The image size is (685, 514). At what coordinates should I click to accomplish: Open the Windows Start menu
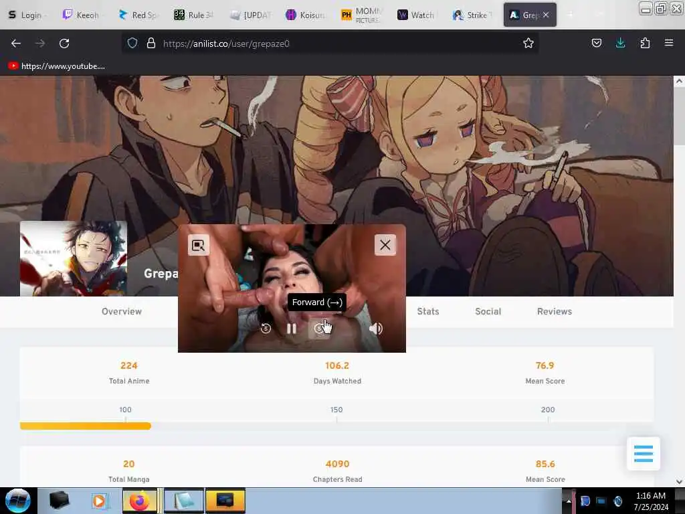coord(17,501)
